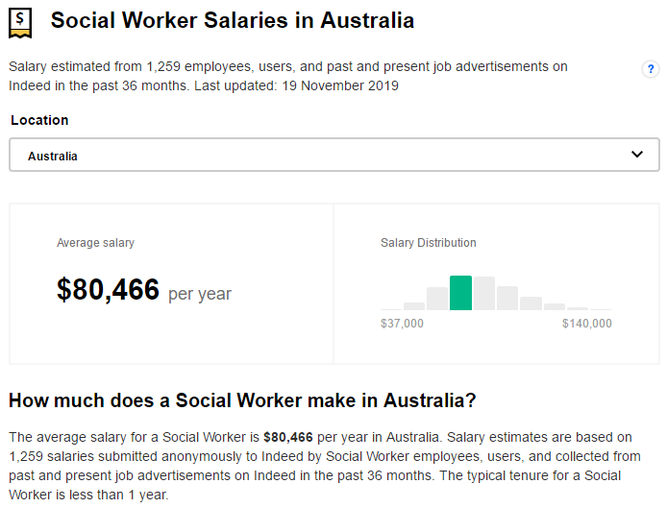Click the bold $80,466 in the paragraph
This screenshot has height=508, width=667.
coord(285,438)
